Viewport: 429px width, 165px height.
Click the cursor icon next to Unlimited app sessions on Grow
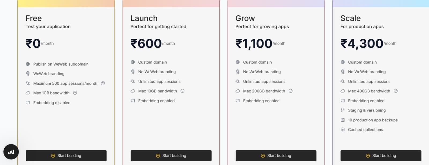point(238,81)
